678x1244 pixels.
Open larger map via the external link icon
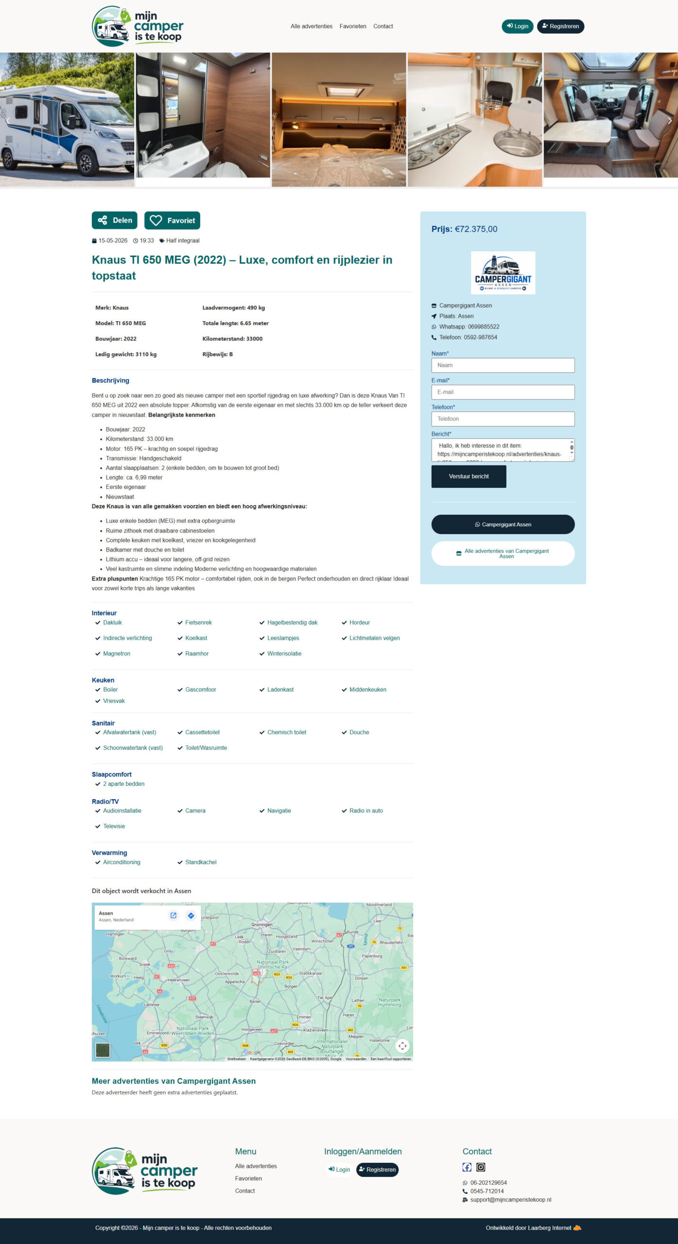tap(173, 916)
